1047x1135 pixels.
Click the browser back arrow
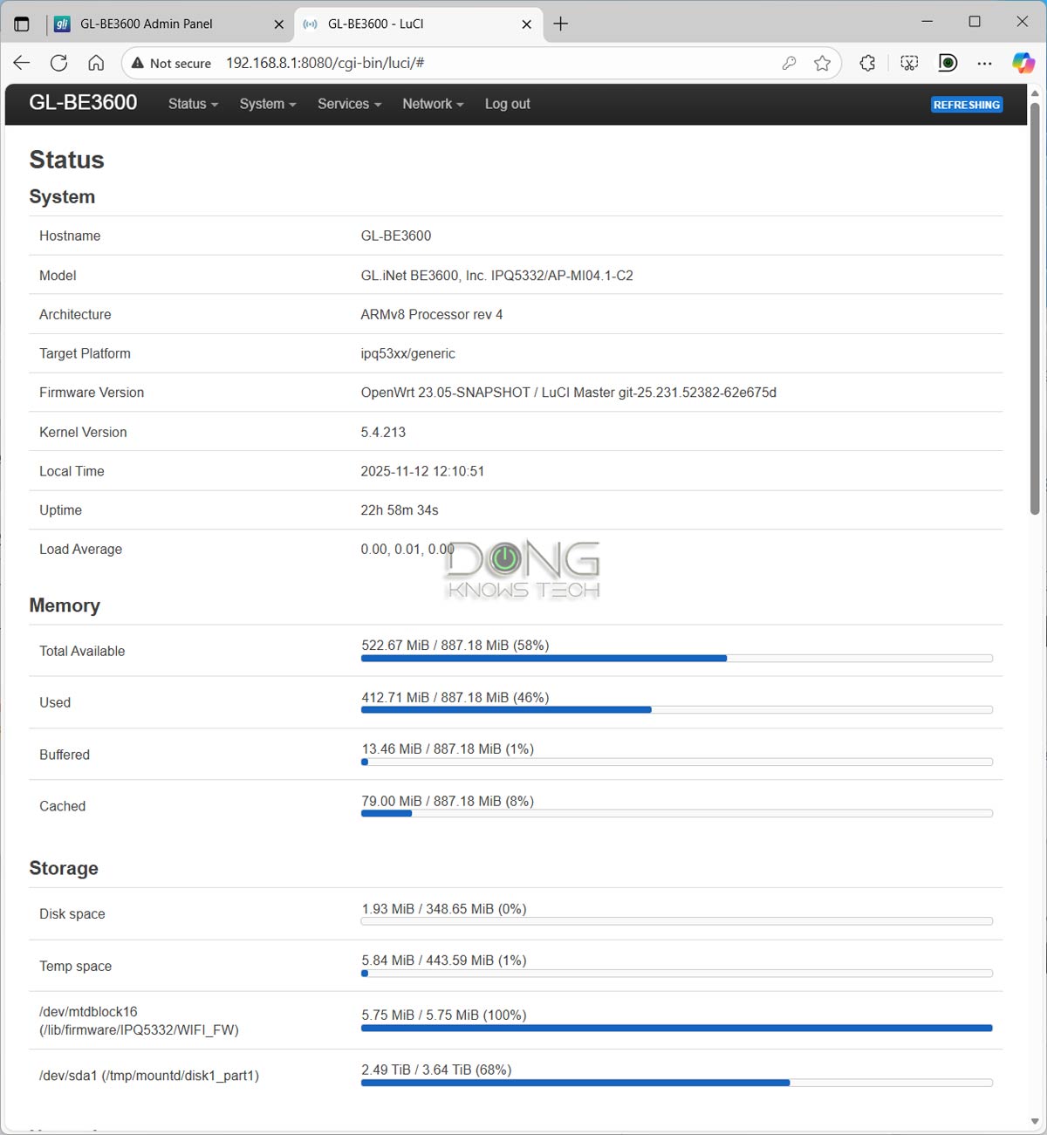tap(22, 63)
